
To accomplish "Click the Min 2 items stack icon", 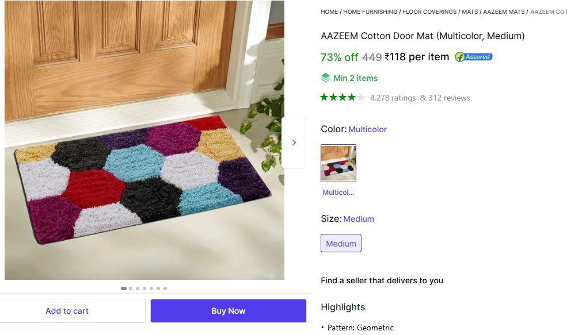I will pyautogui.click(x=326, y=78).
